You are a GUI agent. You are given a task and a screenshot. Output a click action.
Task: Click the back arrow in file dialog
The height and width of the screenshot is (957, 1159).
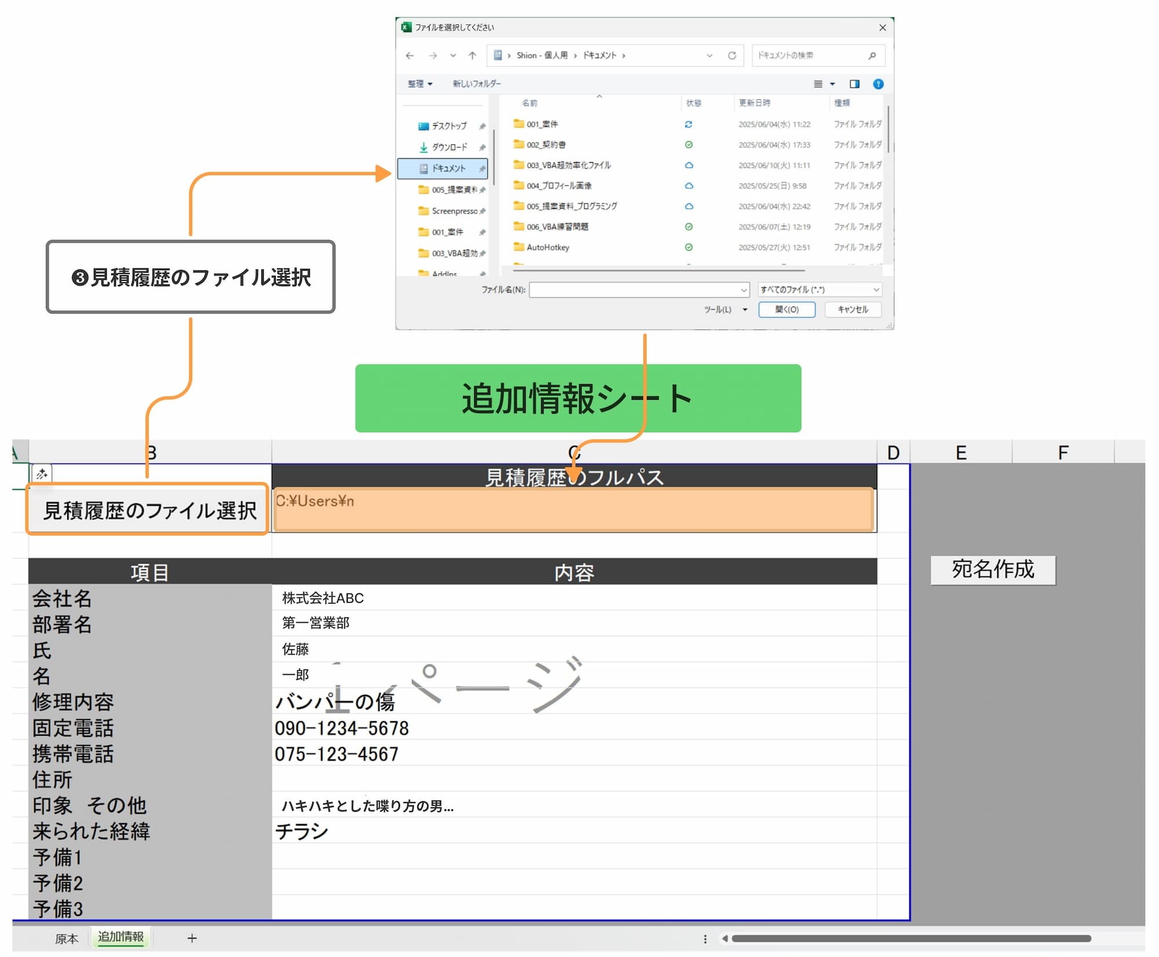click(x=410, y=56)
